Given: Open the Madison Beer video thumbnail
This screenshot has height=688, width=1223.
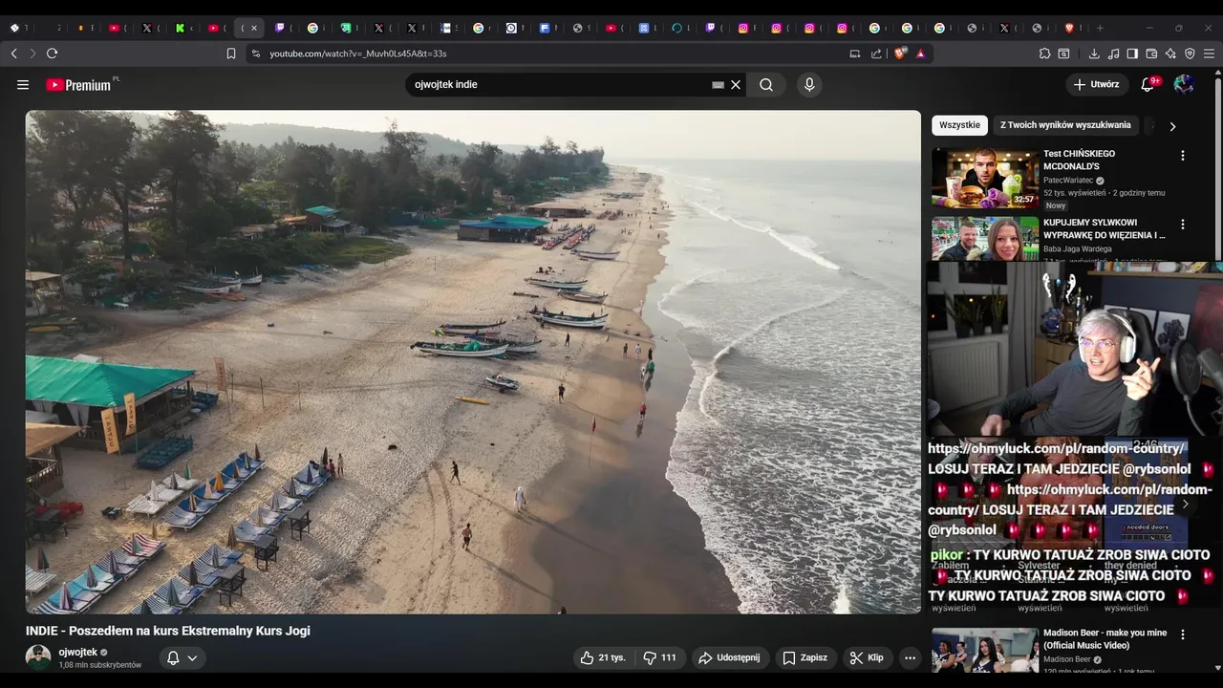Looking at the screenshot, I should click(x=985, y=650).
